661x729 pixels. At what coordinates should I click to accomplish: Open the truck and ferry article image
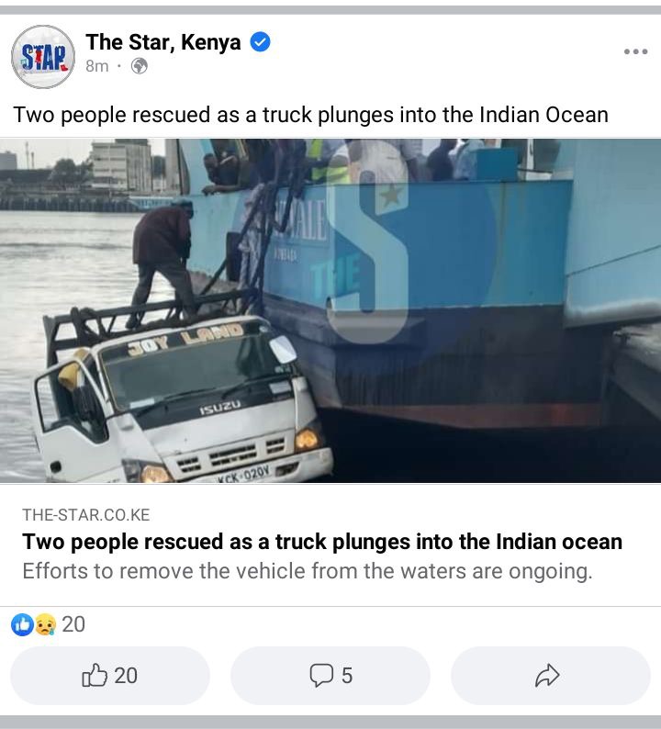(330, 310)
